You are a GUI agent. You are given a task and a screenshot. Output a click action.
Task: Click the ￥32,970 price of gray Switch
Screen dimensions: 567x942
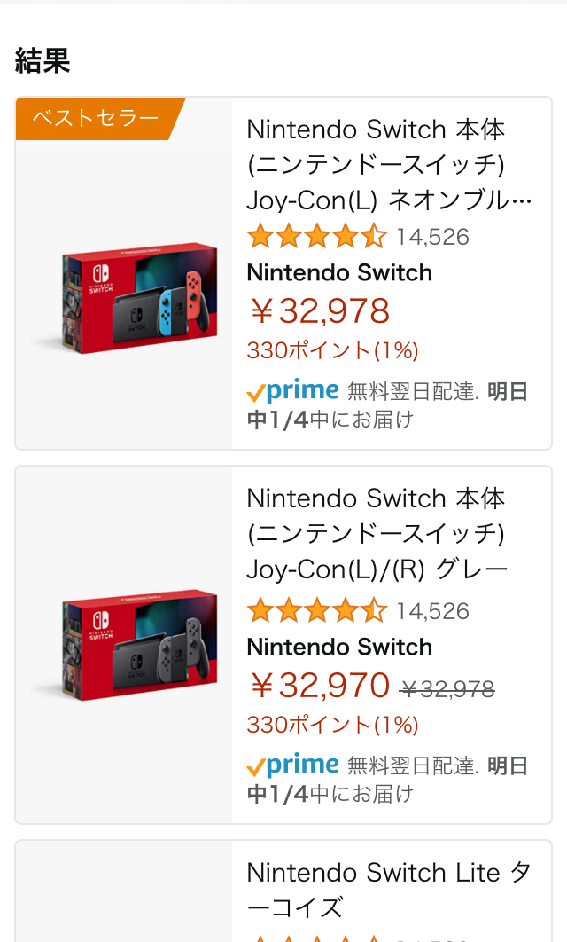320,686
